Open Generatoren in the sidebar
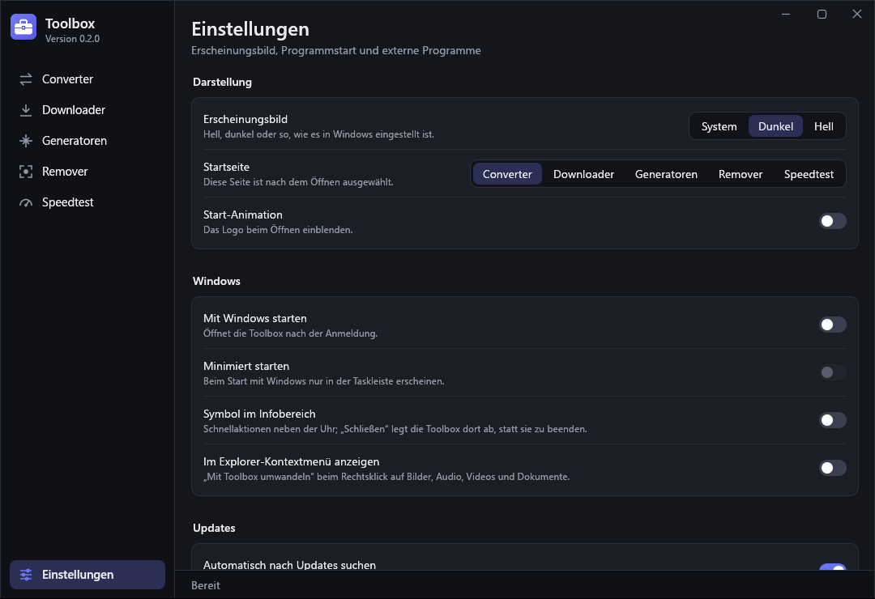This screenshot has height=599, width=875. coord(75,141)
